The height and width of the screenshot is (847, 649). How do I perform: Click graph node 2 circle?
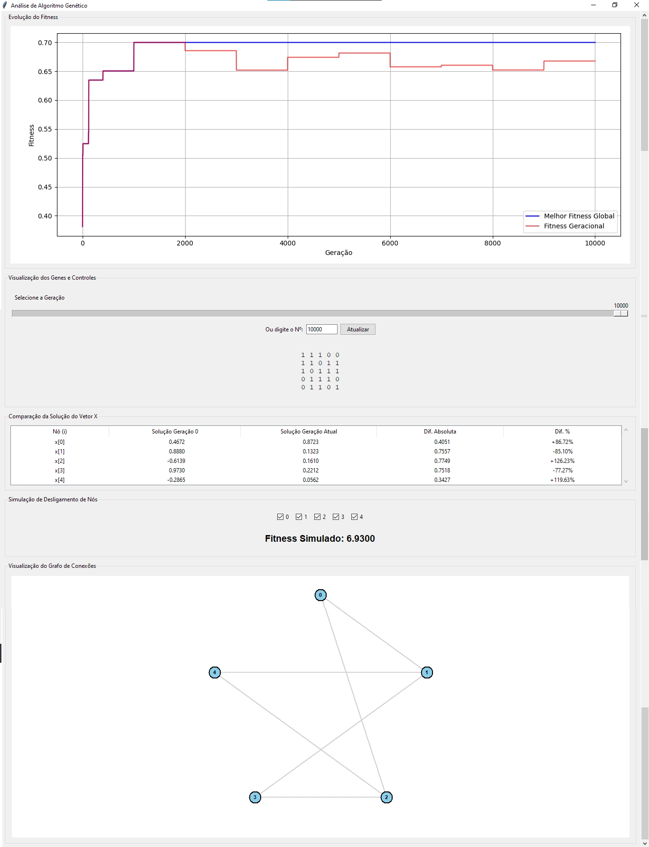click(x=386, y=797)
